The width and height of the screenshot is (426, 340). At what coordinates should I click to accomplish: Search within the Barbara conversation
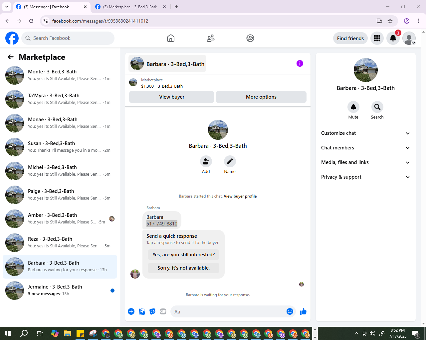pos(377,107)
